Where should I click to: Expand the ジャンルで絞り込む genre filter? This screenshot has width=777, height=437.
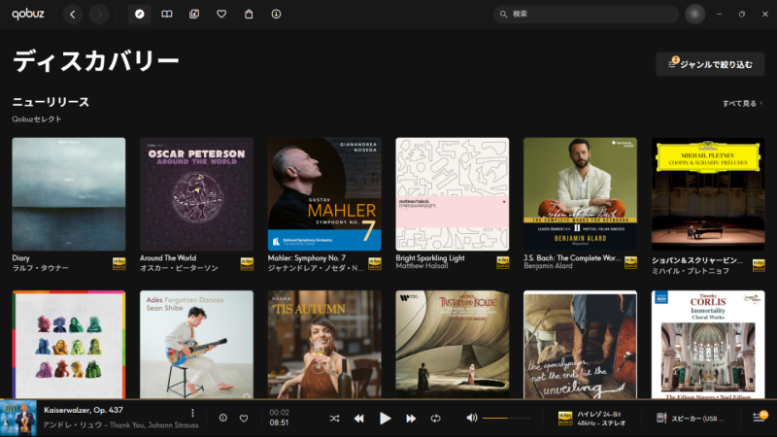pyautogui.click(x=709, y=64)
